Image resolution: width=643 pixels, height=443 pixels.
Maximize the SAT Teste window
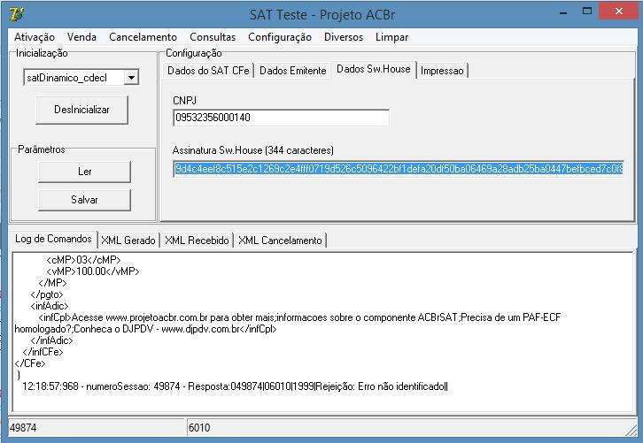[x=587, y=11]
